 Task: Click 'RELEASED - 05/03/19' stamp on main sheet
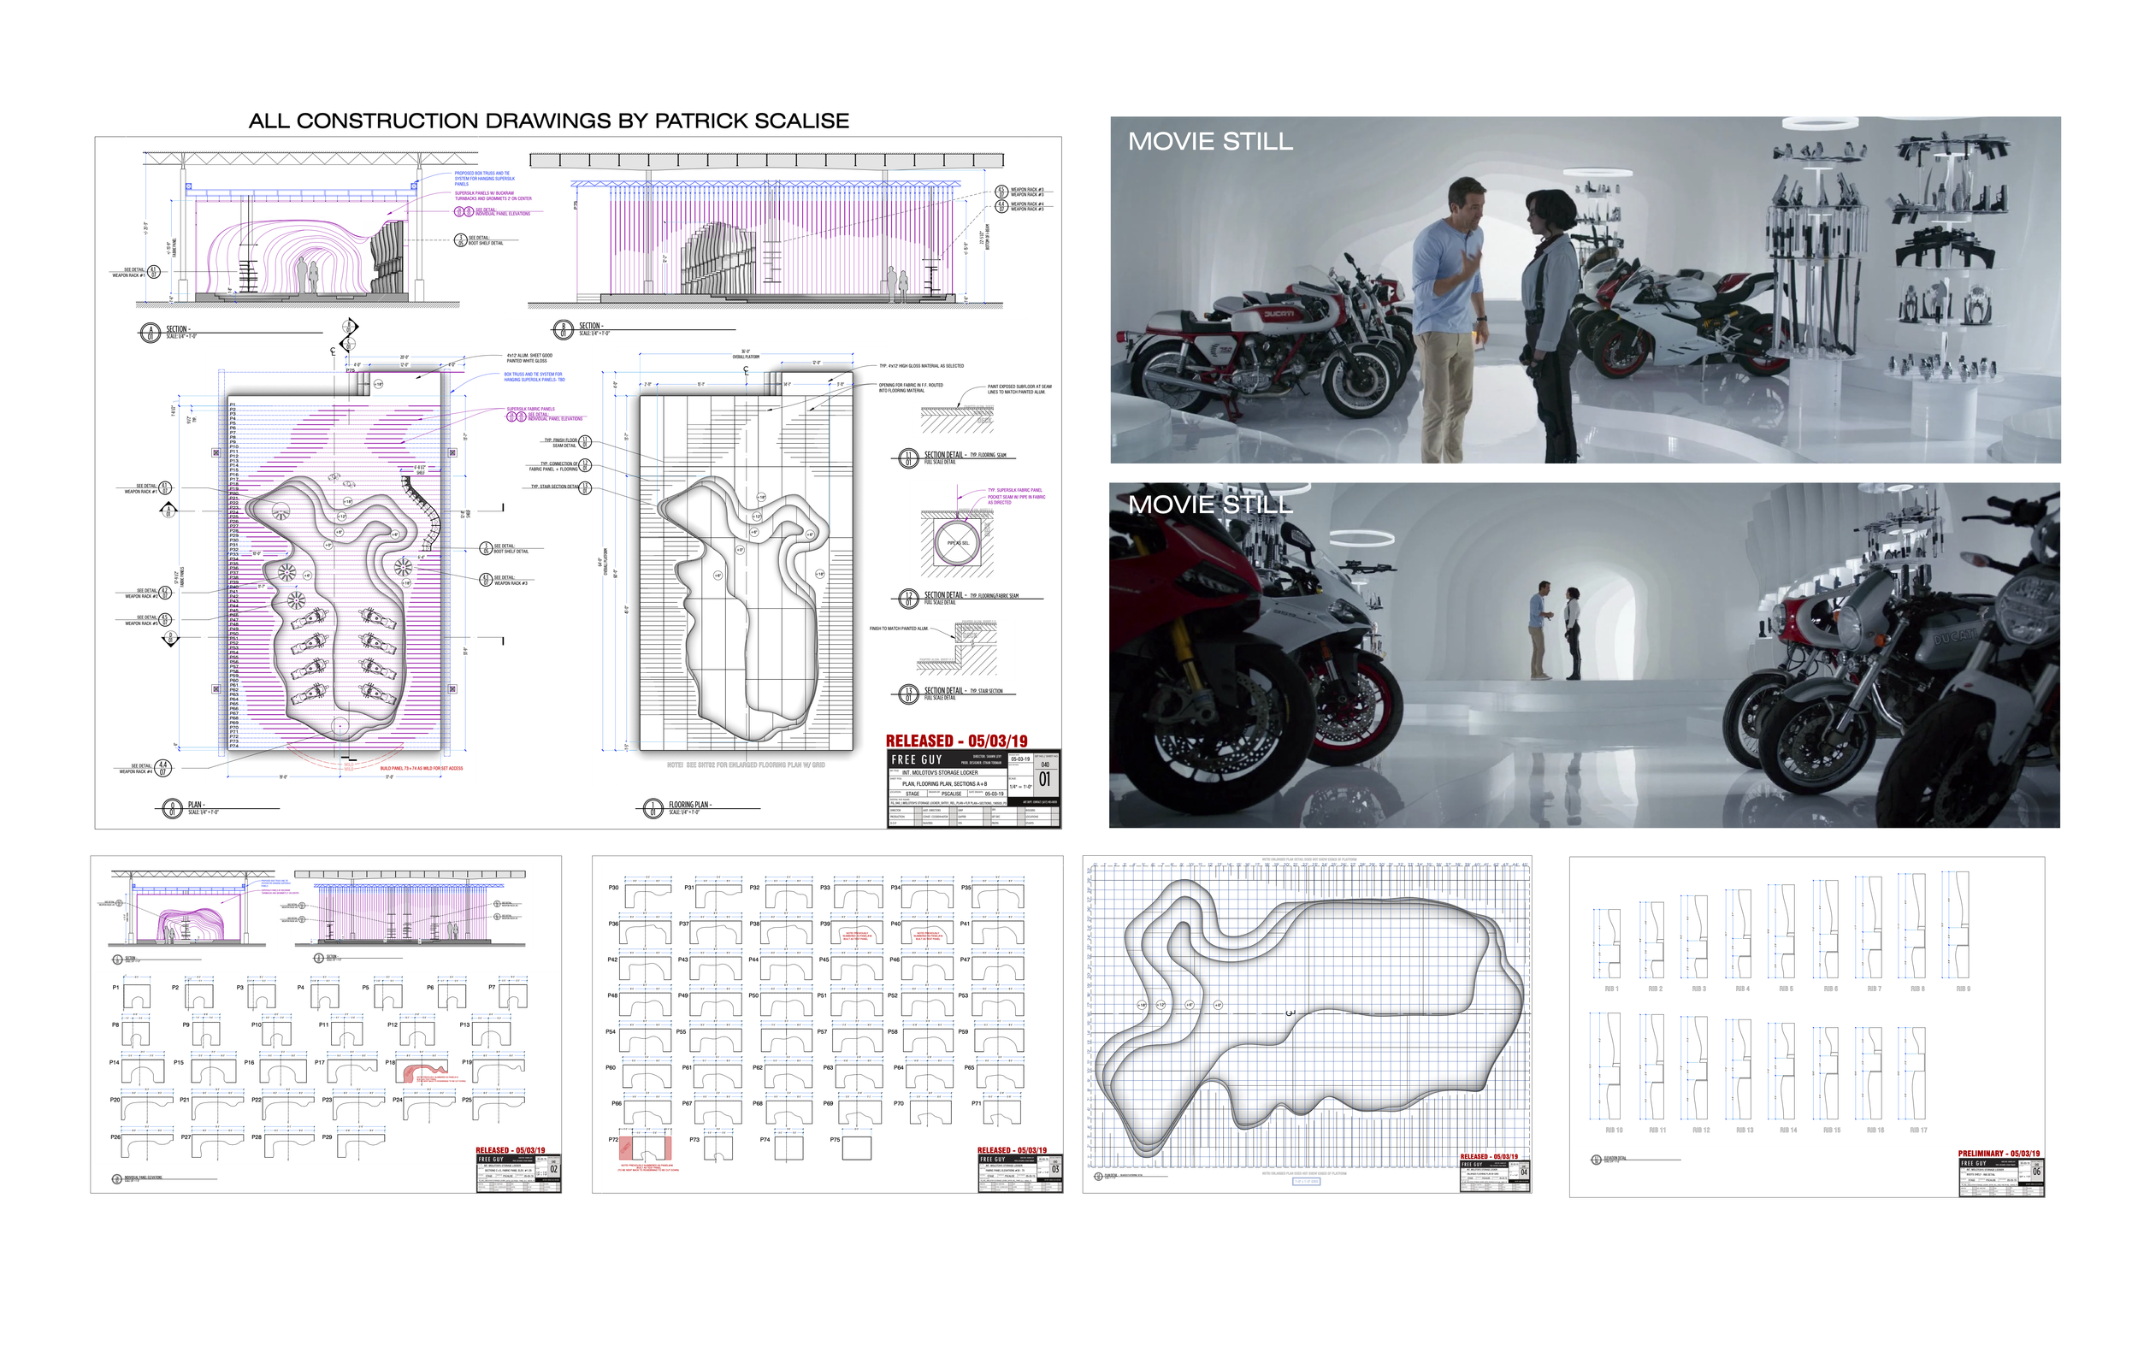[x=956, y=741]
